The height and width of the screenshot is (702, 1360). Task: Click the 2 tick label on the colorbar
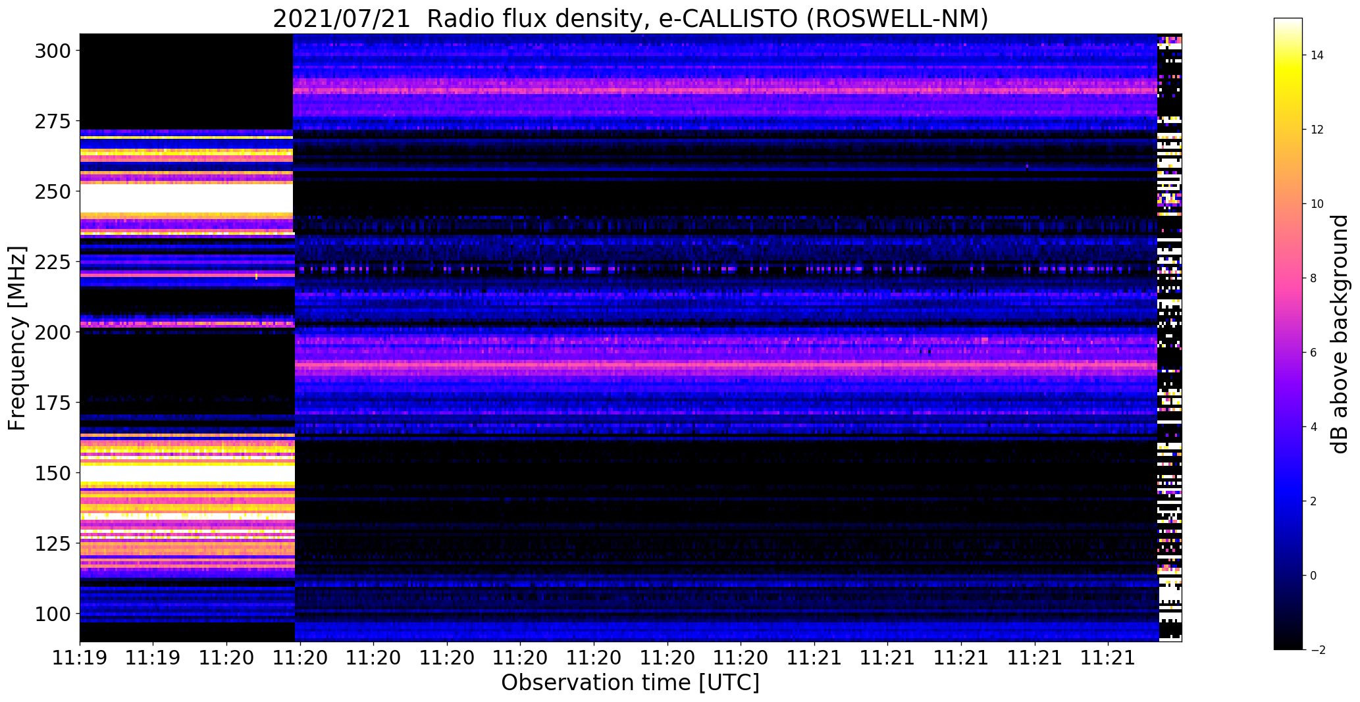pyautogui.click(x=1313, y=501)
